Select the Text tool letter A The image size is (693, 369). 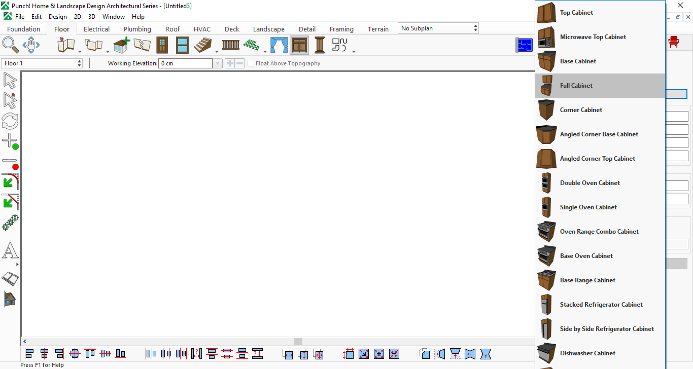point(10,250)
